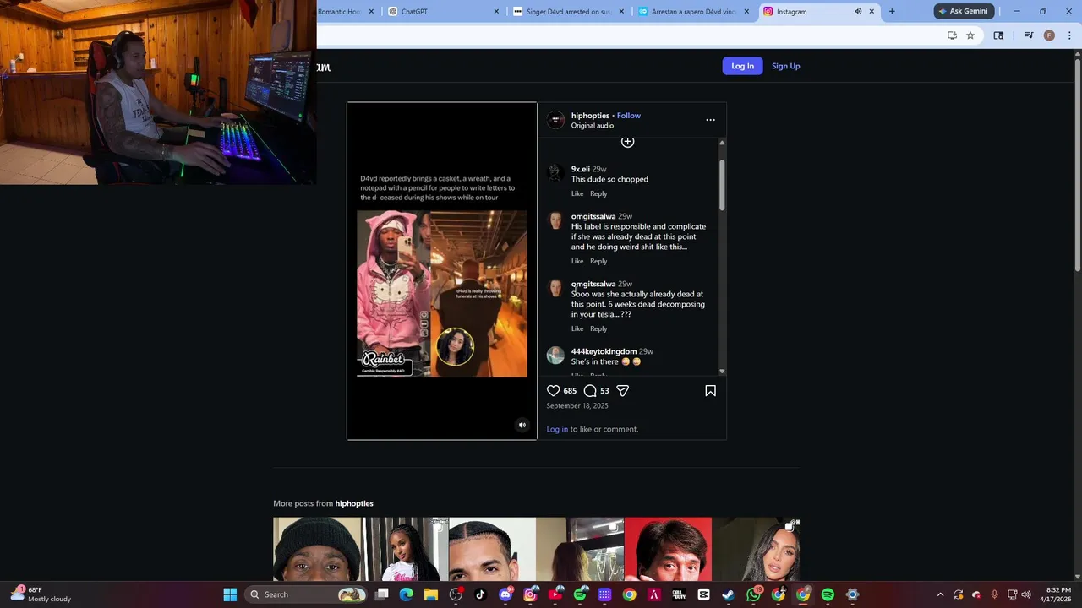The height and width of the screenshot is (608, 1082).
Task: Open the hiphopties profile name in header
Action: (x=590, y=116)
